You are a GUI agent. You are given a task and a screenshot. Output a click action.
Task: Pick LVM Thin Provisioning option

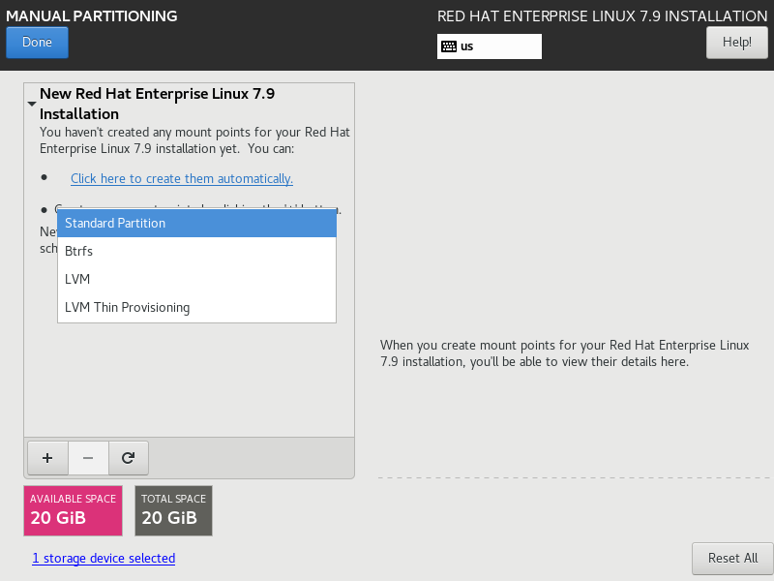coord(197,307)
